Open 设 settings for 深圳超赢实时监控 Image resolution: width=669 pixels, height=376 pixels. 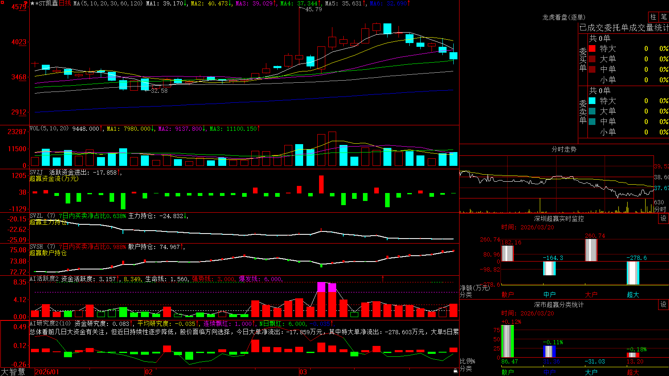coord(664,218)
